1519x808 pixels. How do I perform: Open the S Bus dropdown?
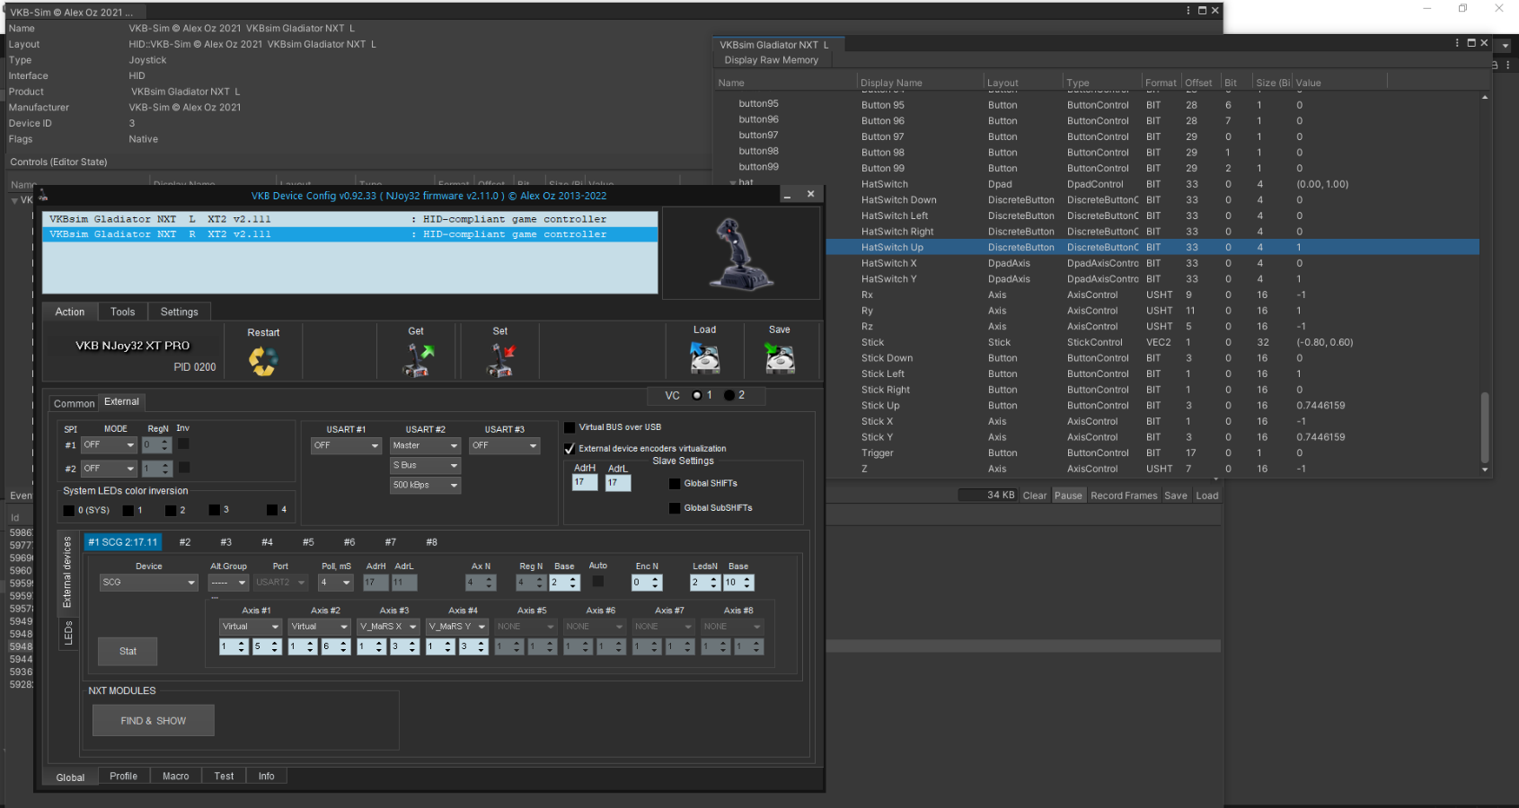tap(426, 465)
